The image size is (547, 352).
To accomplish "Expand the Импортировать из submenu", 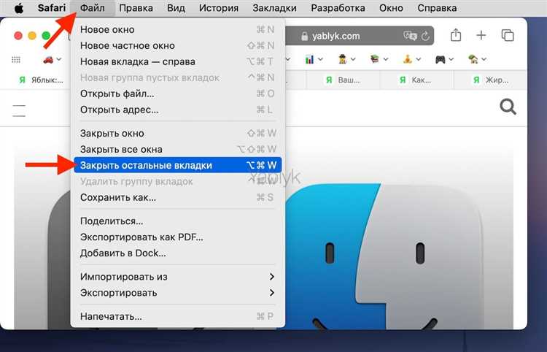I will click(177, 277).
